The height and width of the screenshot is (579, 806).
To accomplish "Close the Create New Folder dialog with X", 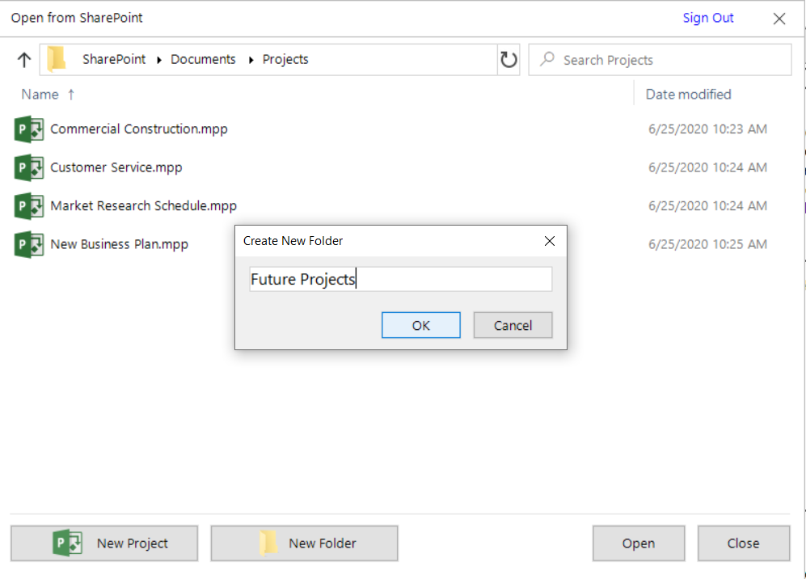I will 550,241.
